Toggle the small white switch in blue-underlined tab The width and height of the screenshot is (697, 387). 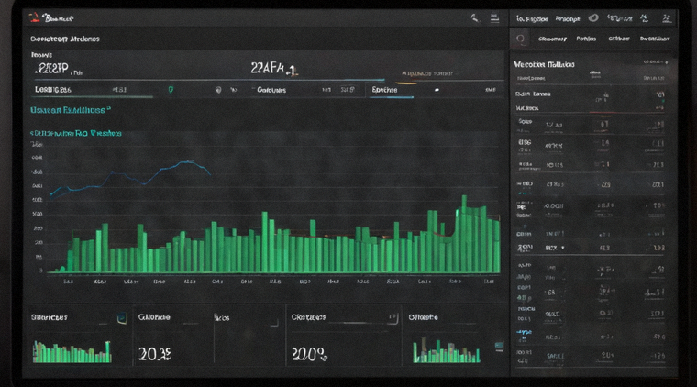tap(437, 90)
